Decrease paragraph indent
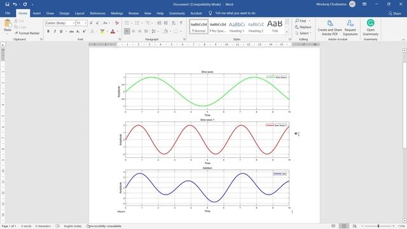This screenshot has width=407, height=229. point(160,23)
